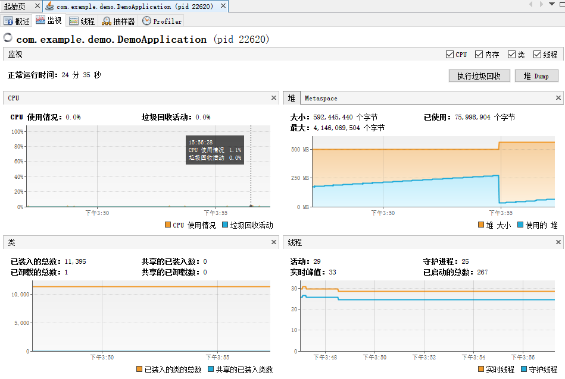Click the 抽样器 tab binoculars icon

107,21
